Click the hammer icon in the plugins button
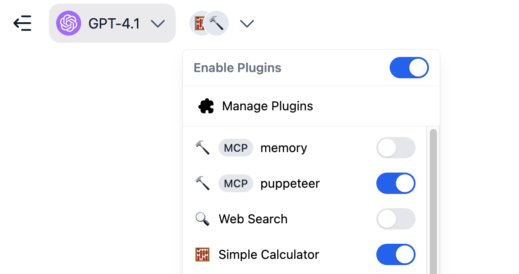This screenshot has width=519, height=274. point(216,23)
